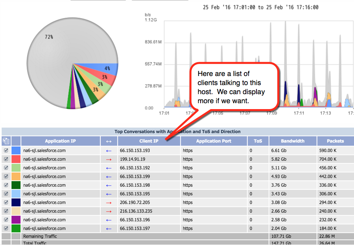Image resolution: width=354 pixels, height=245 pixels.
Task: Click the 184.00 K packets value
Action: click(x=328, y=228)
